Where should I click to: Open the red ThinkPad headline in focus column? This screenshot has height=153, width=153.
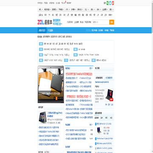(79, 74)
